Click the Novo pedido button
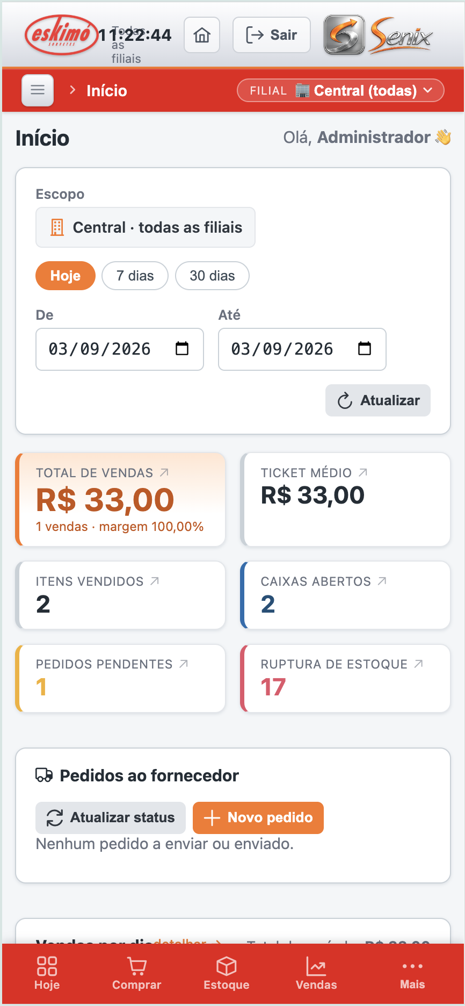This screenshot has width=465, height=1006. (258, 818)
